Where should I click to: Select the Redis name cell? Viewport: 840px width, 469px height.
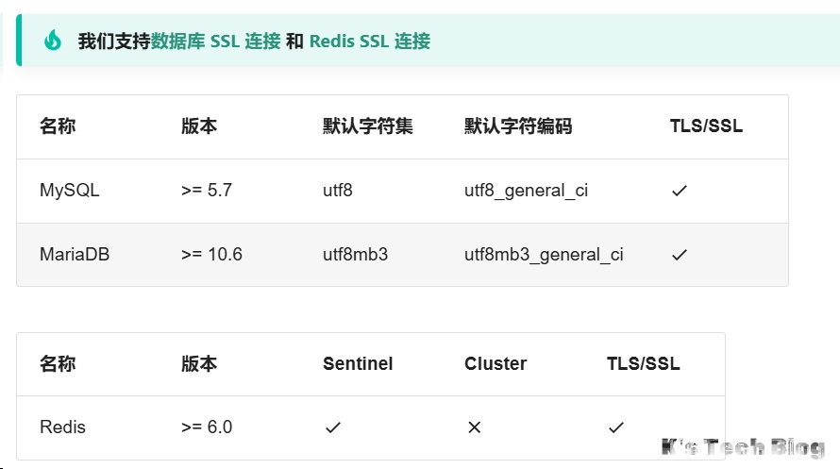(62, 427)
